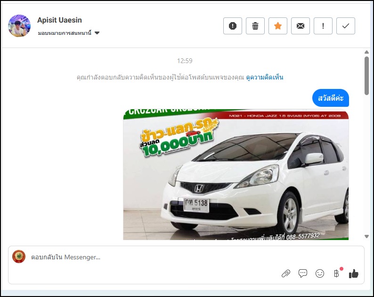Click the scrollbar down arrow

pos(366,236)
